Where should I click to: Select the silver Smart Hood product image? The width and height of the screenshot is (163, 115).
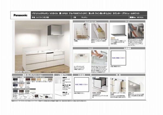118,31
